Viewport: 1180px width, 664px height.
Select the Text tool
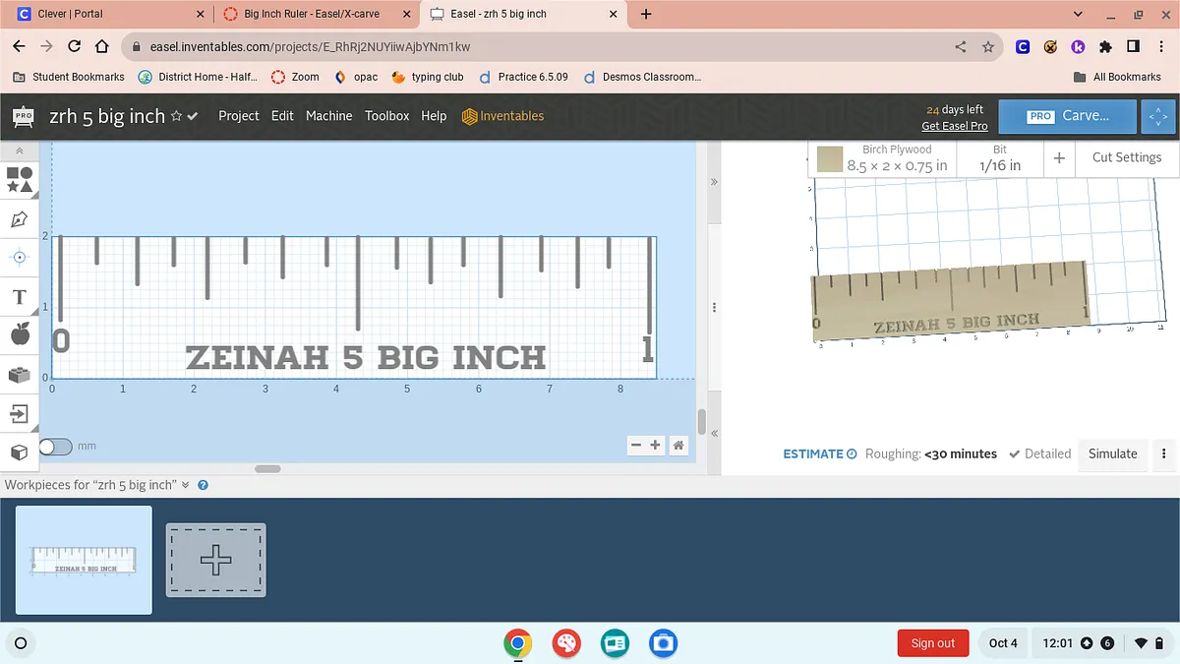tap(20, 296)
